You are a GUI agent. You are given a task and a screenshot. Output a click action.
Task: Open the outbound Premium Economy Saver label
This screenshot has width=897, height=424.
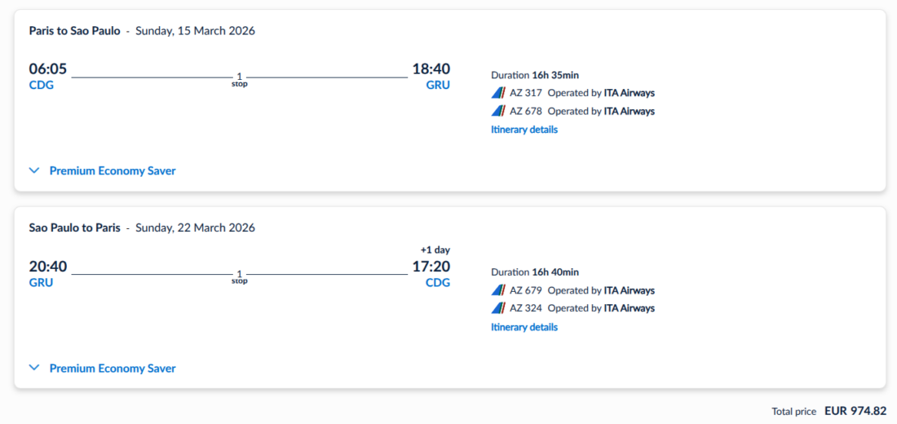click(113, 170)
